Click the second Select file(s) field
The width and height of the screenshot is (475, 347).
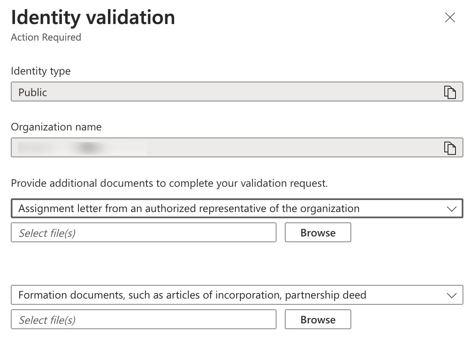pos(143,319)
